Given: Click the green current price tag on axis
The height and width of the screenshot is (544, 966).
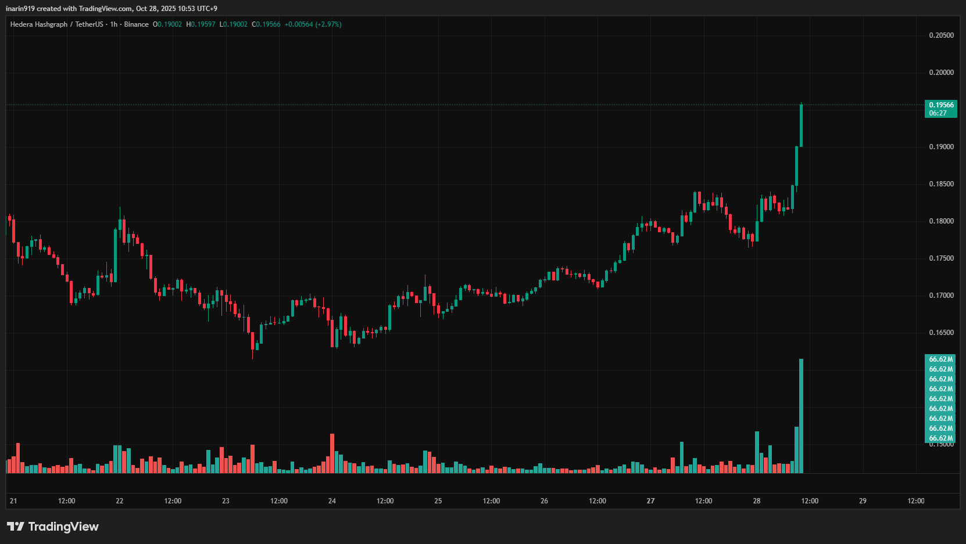Looking at the screenshot, I should pyautogui.click(x=941, y=105).
